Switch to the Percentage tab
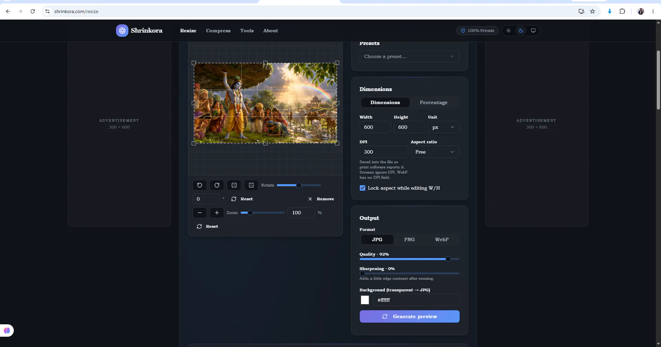The width and height of the screenshot is (661, 347). (434, 102)
